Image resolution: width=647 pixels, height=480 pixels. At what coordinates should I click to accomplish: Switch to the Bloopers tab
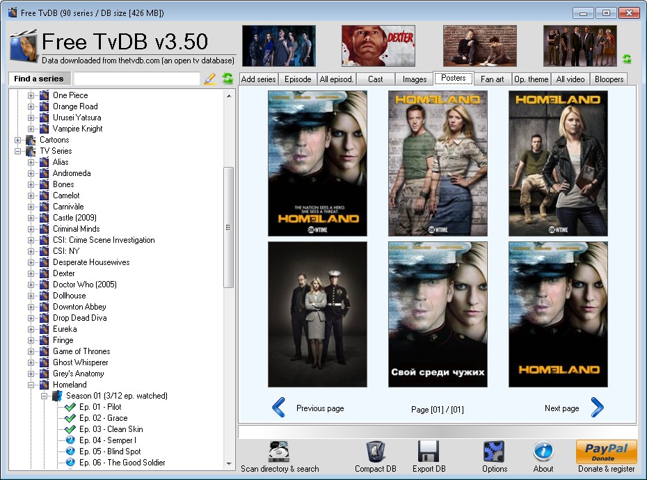[609, 79]
